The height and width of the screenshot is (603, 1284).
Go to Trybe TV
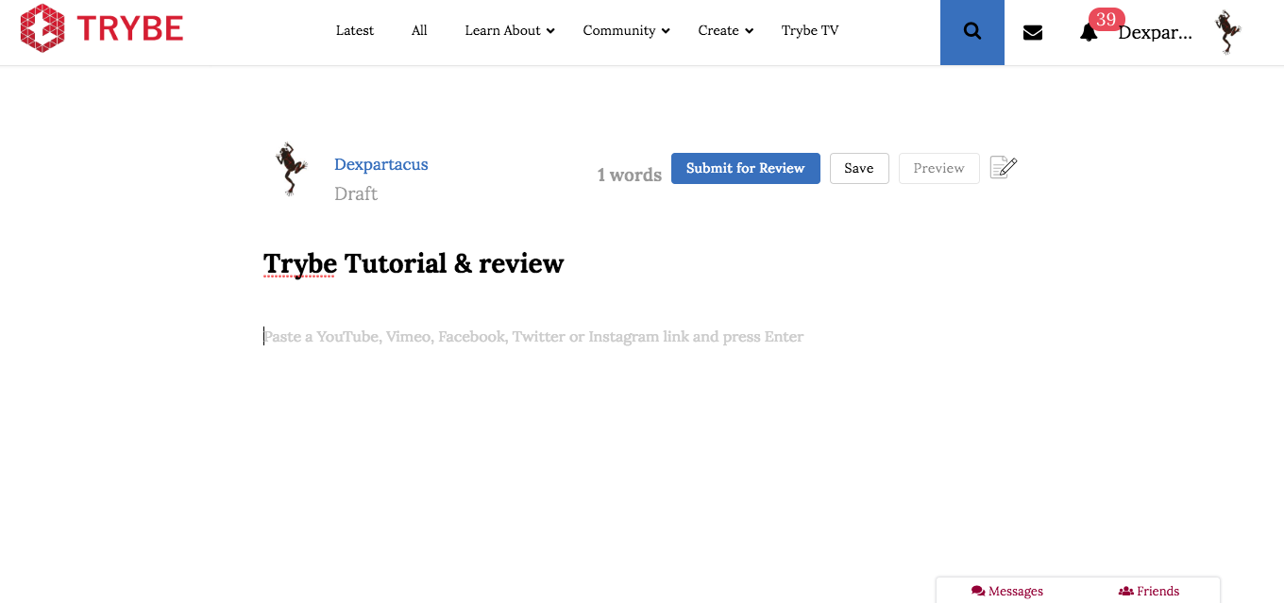(810, 30)
